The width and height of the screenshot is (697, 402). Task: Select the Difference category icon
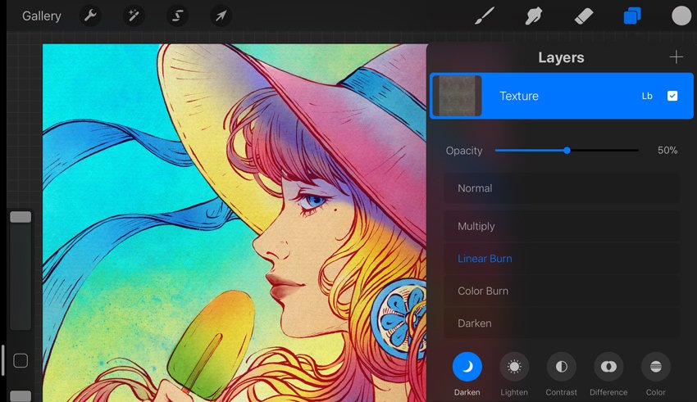608,367
